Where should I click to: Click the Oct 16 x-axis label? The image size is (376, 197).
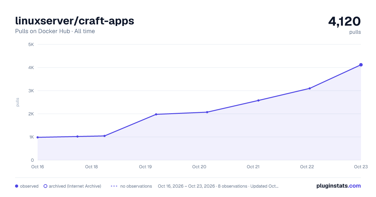[x=38, y=167]
